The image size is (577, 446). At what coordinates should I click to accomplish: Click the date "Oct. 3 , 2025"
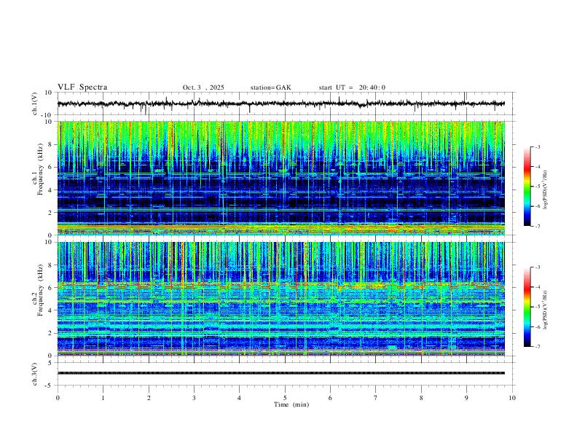pyautogui.click(x=203, y=87)
